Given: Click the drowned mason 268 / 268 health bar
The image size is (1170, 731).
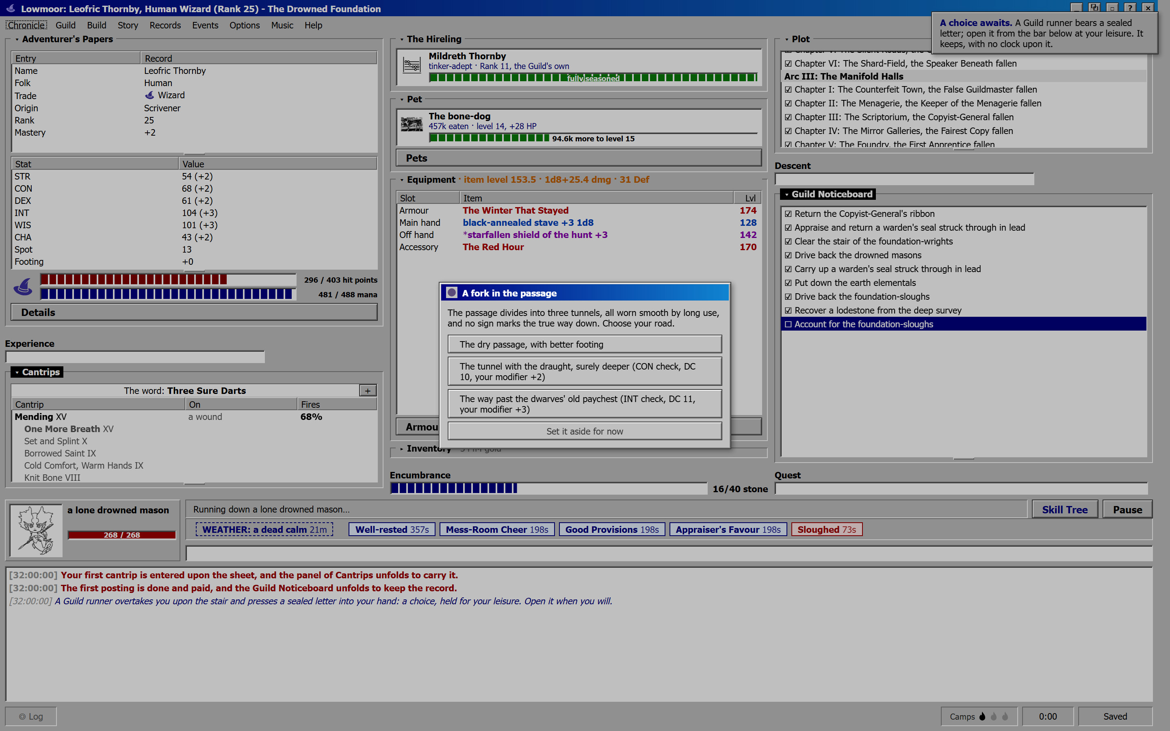Looking at the screenshot, I should [x=121, y=535].
